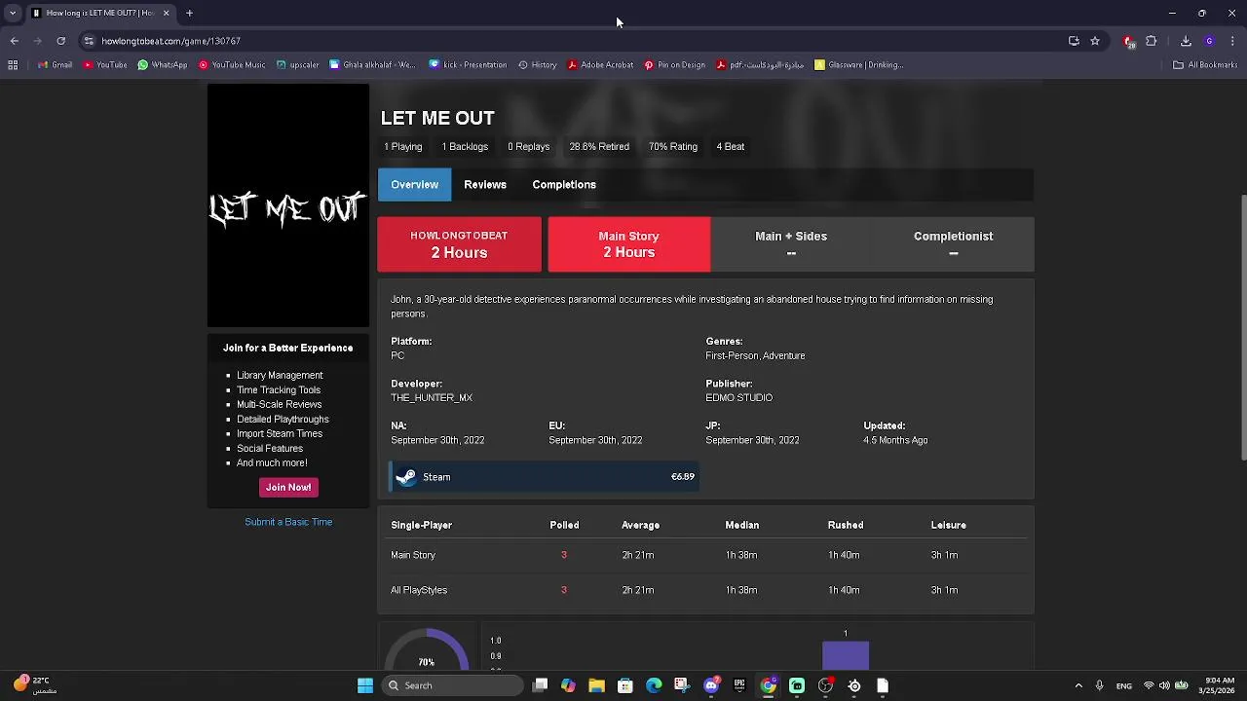Open the Pin on Design bookmark
The width and height of the screenshot is (1247, 701).
674,65
